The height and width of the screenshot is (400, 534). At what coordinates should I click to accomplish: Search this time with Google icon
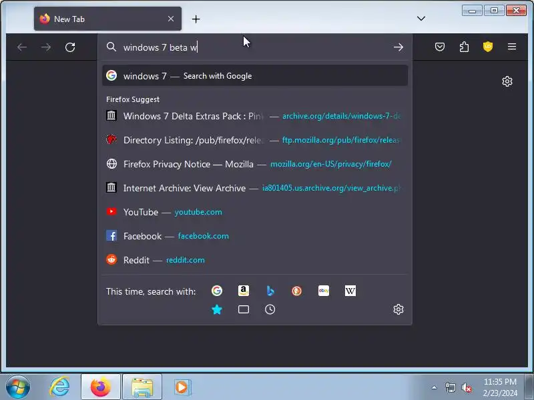217,291
